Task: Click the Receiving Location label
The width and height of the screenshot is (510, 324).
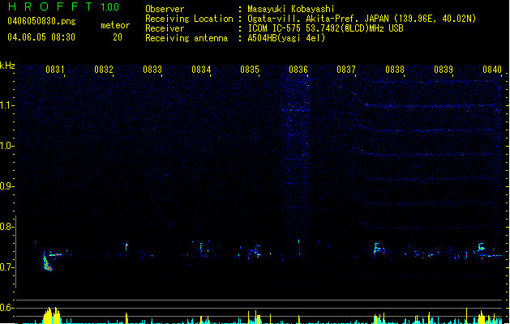Action: point(189,19)
